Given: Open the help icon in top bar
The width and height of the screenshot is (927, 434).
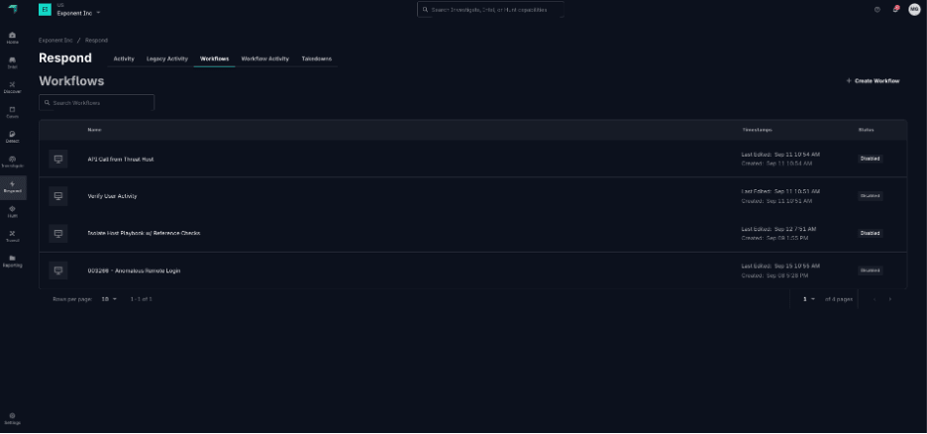Looking at the screenshot, I should click(876, 10).
